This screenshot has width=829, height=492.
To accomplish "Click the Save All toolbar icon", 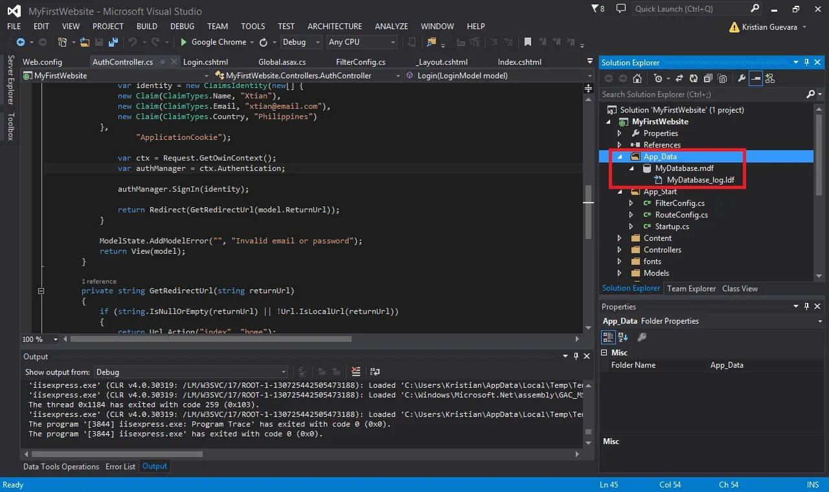I will (113, 42).
